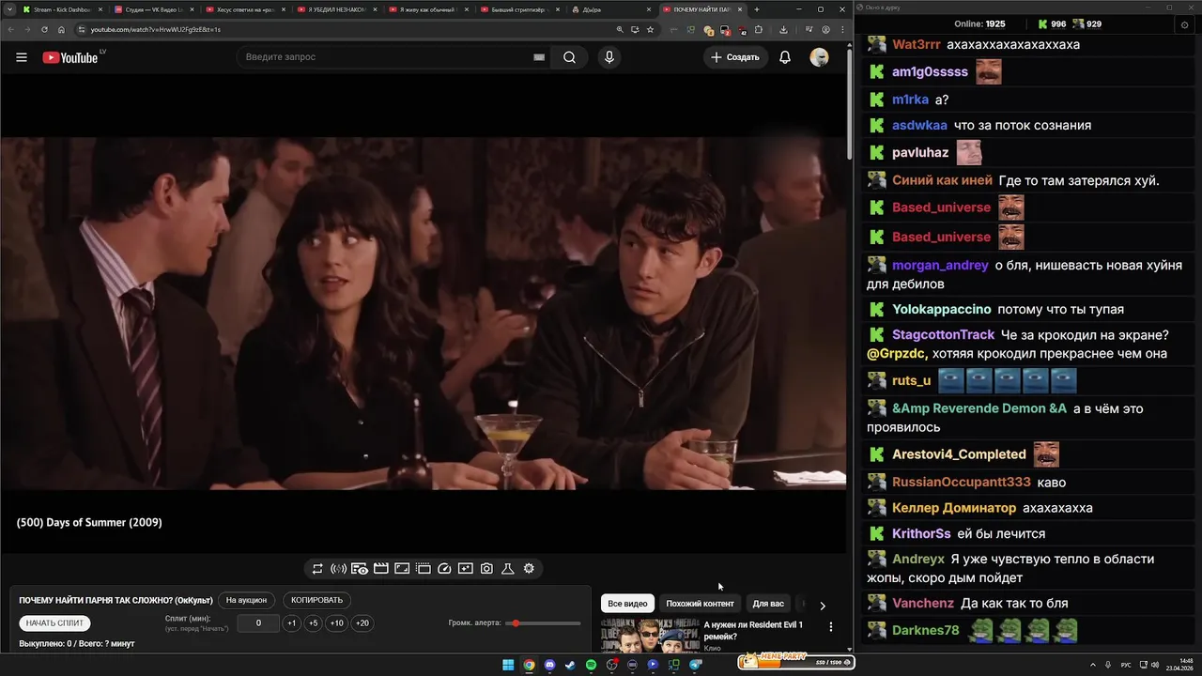
Task: Bookmark this page with the star icon
Action: (650, 29)
